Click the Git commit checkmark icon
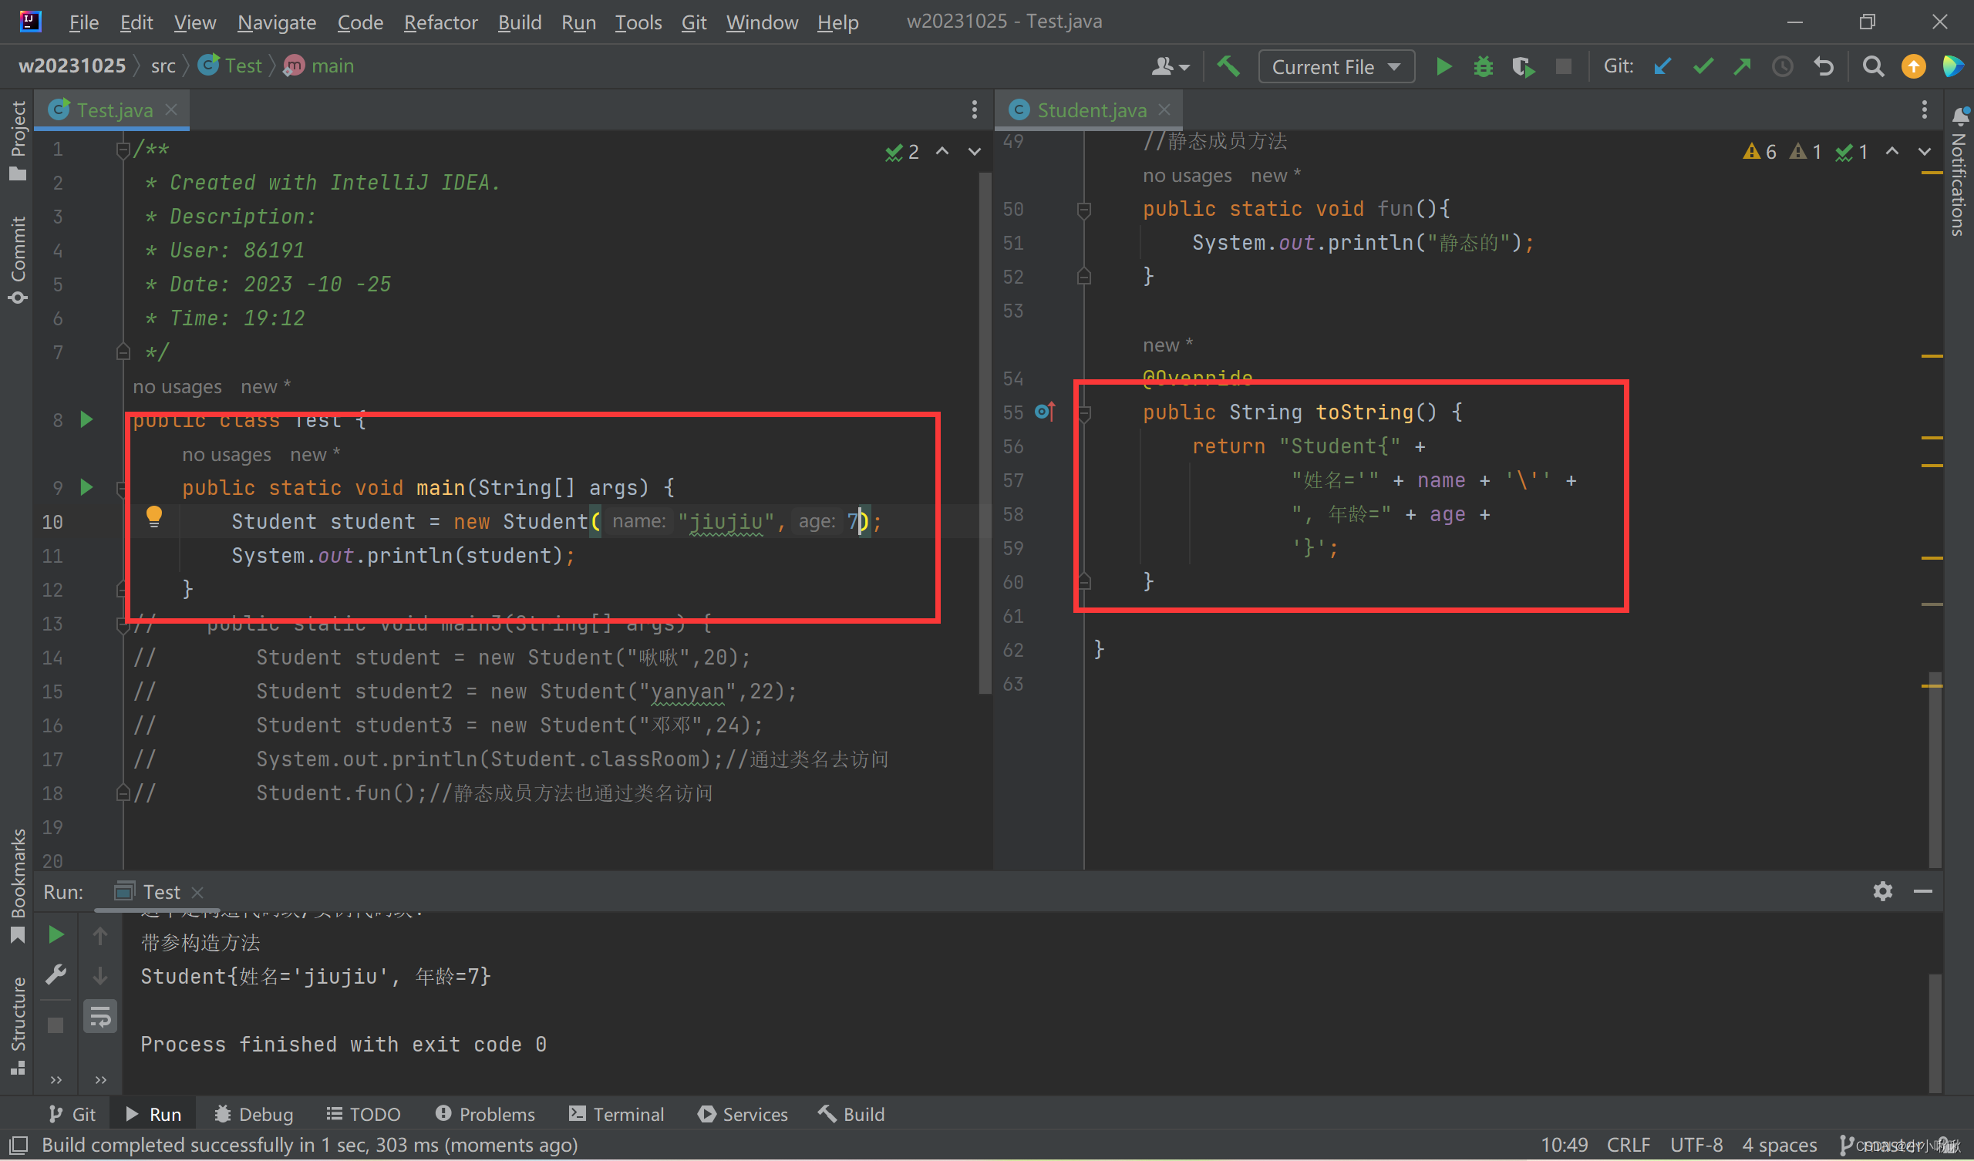Image resolution: width=1974 pixels, height=1161 pixels. tap(1703, 66)
